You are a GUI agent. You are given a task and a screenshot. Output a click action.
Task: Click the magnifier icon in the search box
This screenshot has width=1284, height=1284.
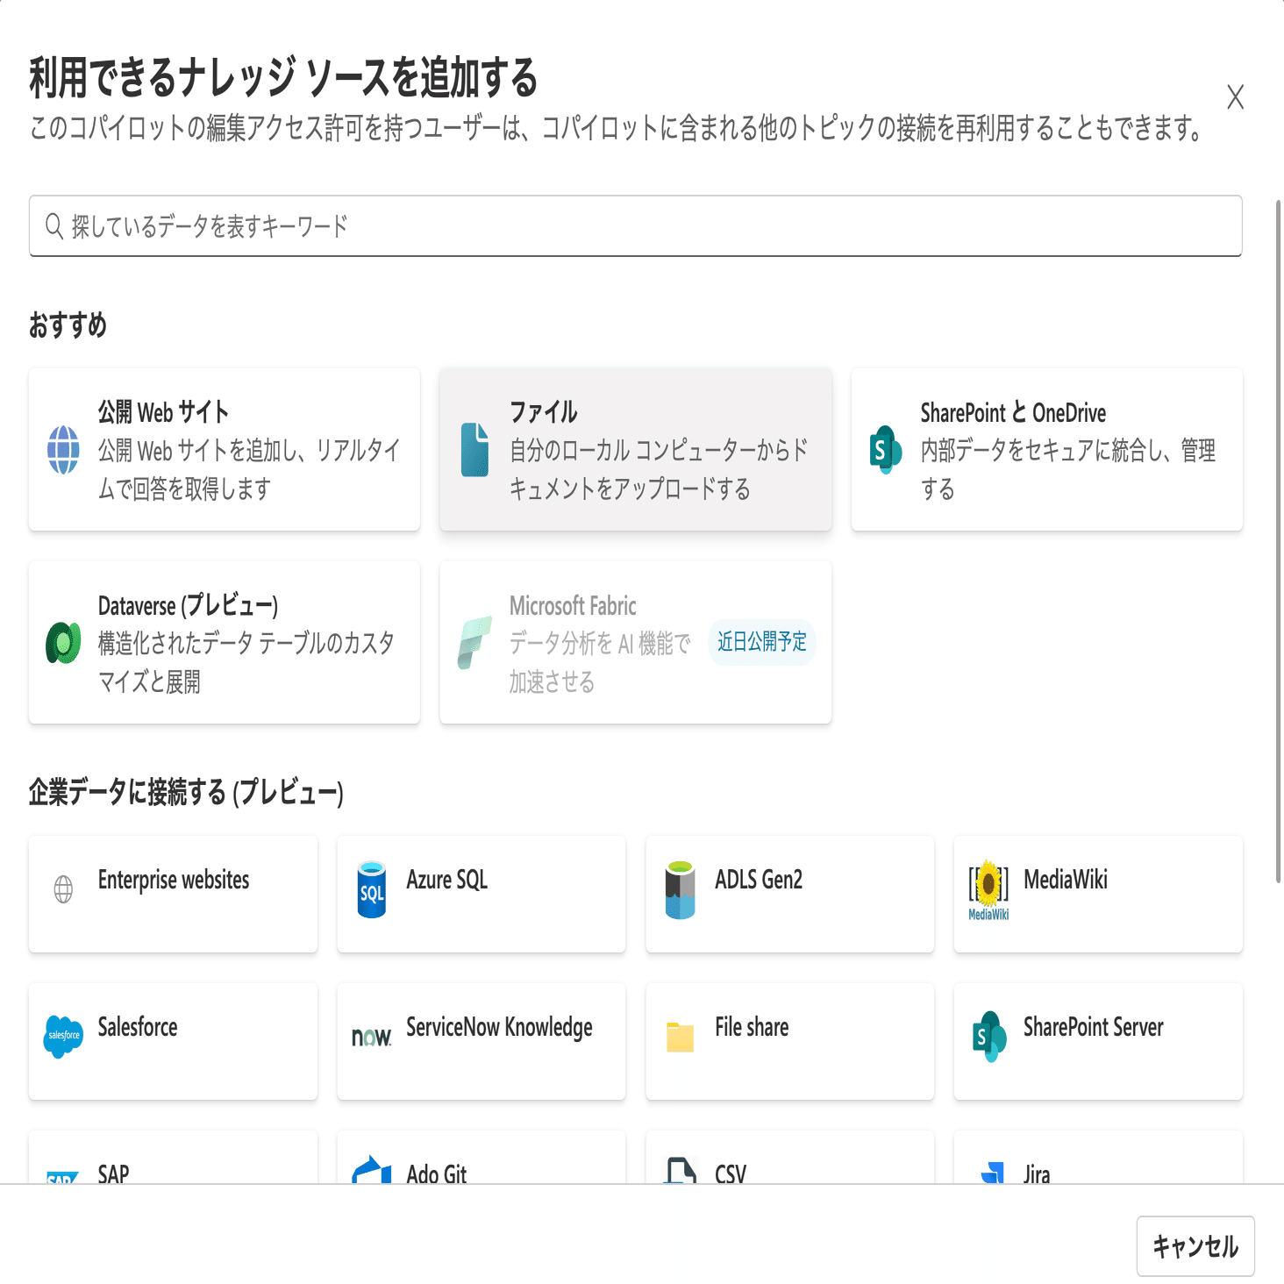pos(54,226)
